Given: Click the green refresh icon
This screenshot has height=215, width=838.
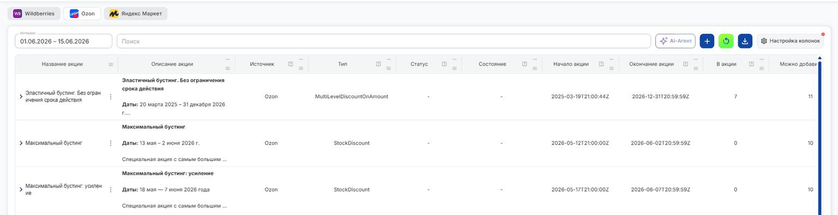Looking at the screenshot, I should tap(726, 41).
